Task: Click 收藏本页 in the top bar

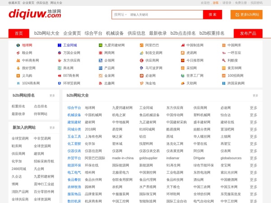Action: click(14, 3)
